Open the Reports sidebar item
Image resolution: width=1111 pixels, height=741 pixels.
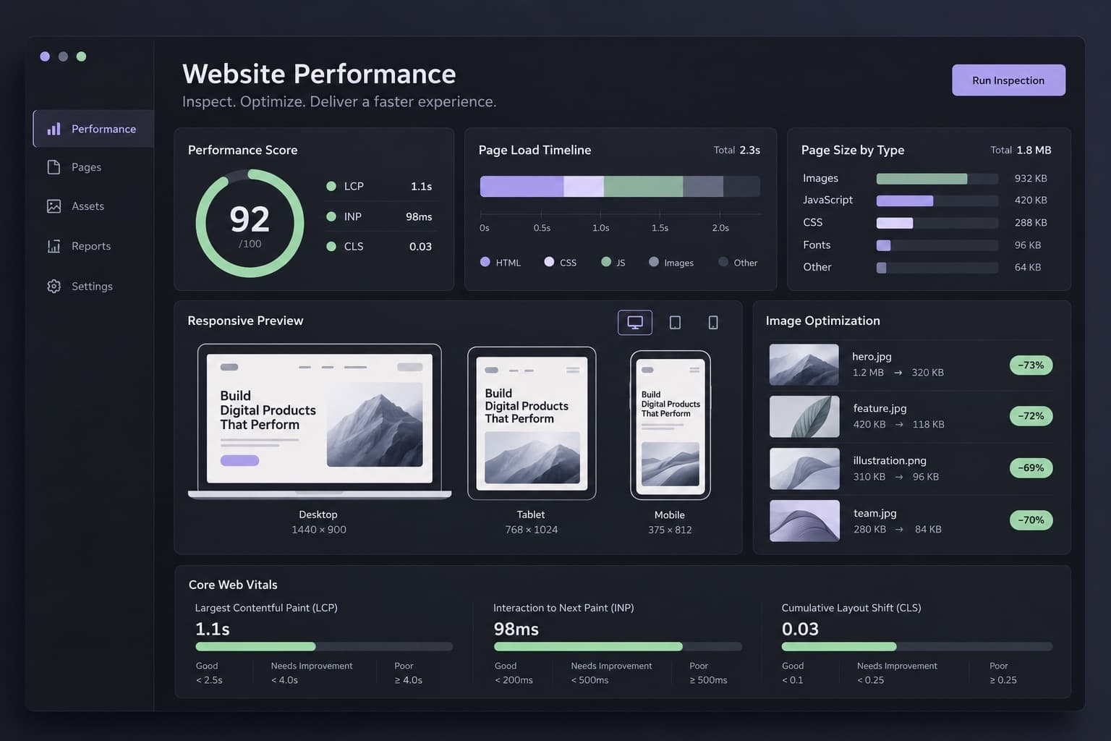coord(93,246)
